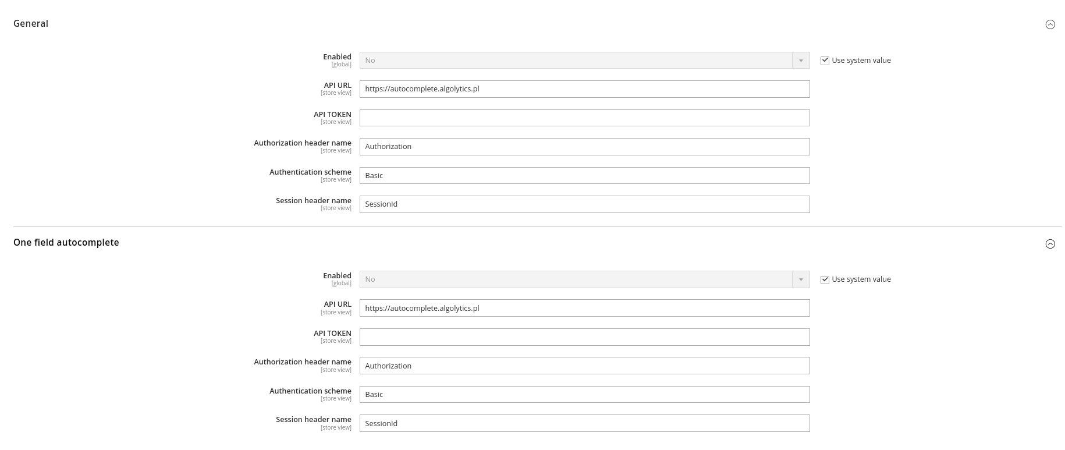Image resolution: width=1065 pixels, height=450 pixels.
Task: Focus Authorization header name field in General
Action: coord(584,147)
